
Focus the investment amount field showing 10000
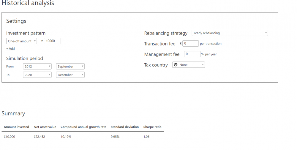[x=52, y=41]
